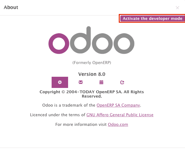Close the About dialog with X

177,8
